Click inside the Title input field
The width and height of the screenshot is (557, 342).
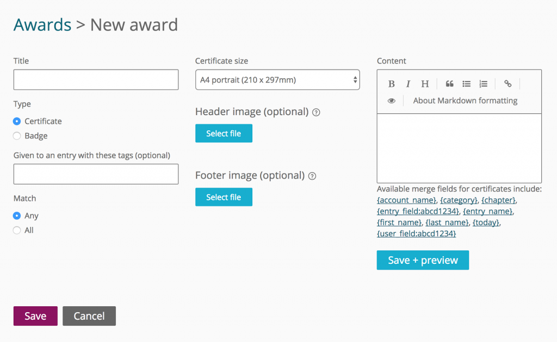96,79
